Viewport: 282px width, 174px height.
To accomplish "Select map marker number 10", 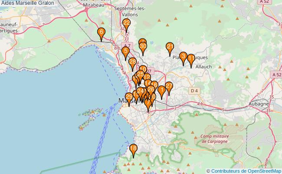I will click(x=143, y=70).
